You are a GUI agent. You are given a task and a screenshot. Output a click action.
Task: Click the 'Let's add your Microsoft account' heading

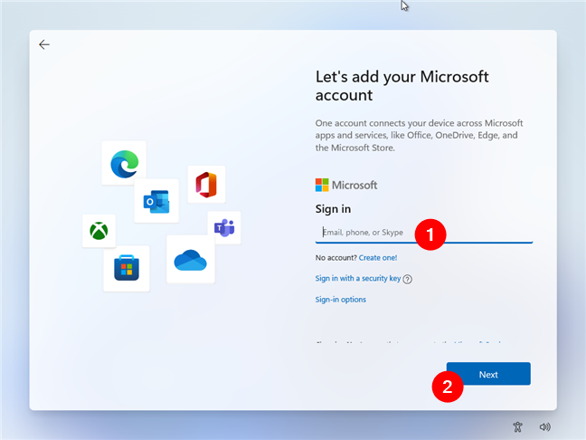[402, 86]
